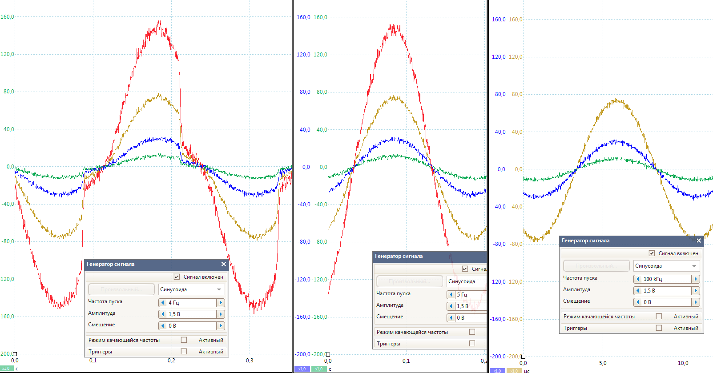This screenshot has width=713, height=373.
Task: Open the 'Синусоида' selector in the 5 Гц dialog
Action: pyautogui.click(x=466, y=281)
